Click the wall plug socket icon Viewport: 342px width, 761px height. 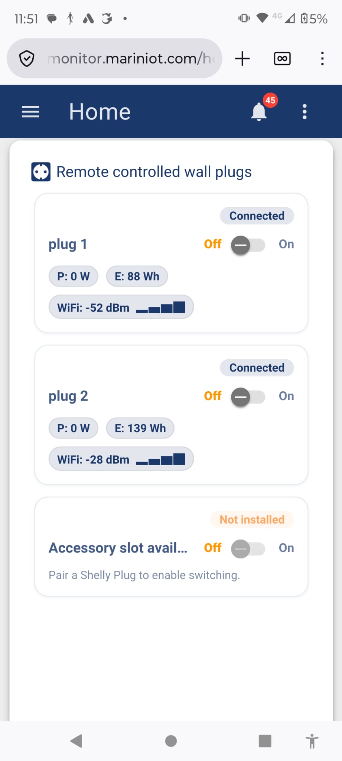pyautogui.click(x=41, y=172)
